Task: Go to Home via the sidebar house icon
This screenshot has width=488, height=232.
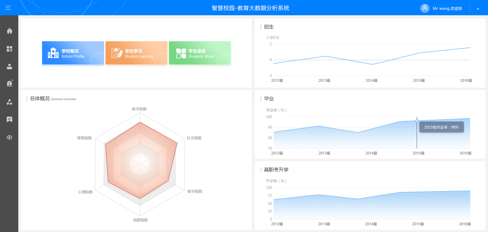Action: click(x=9, y=31)
